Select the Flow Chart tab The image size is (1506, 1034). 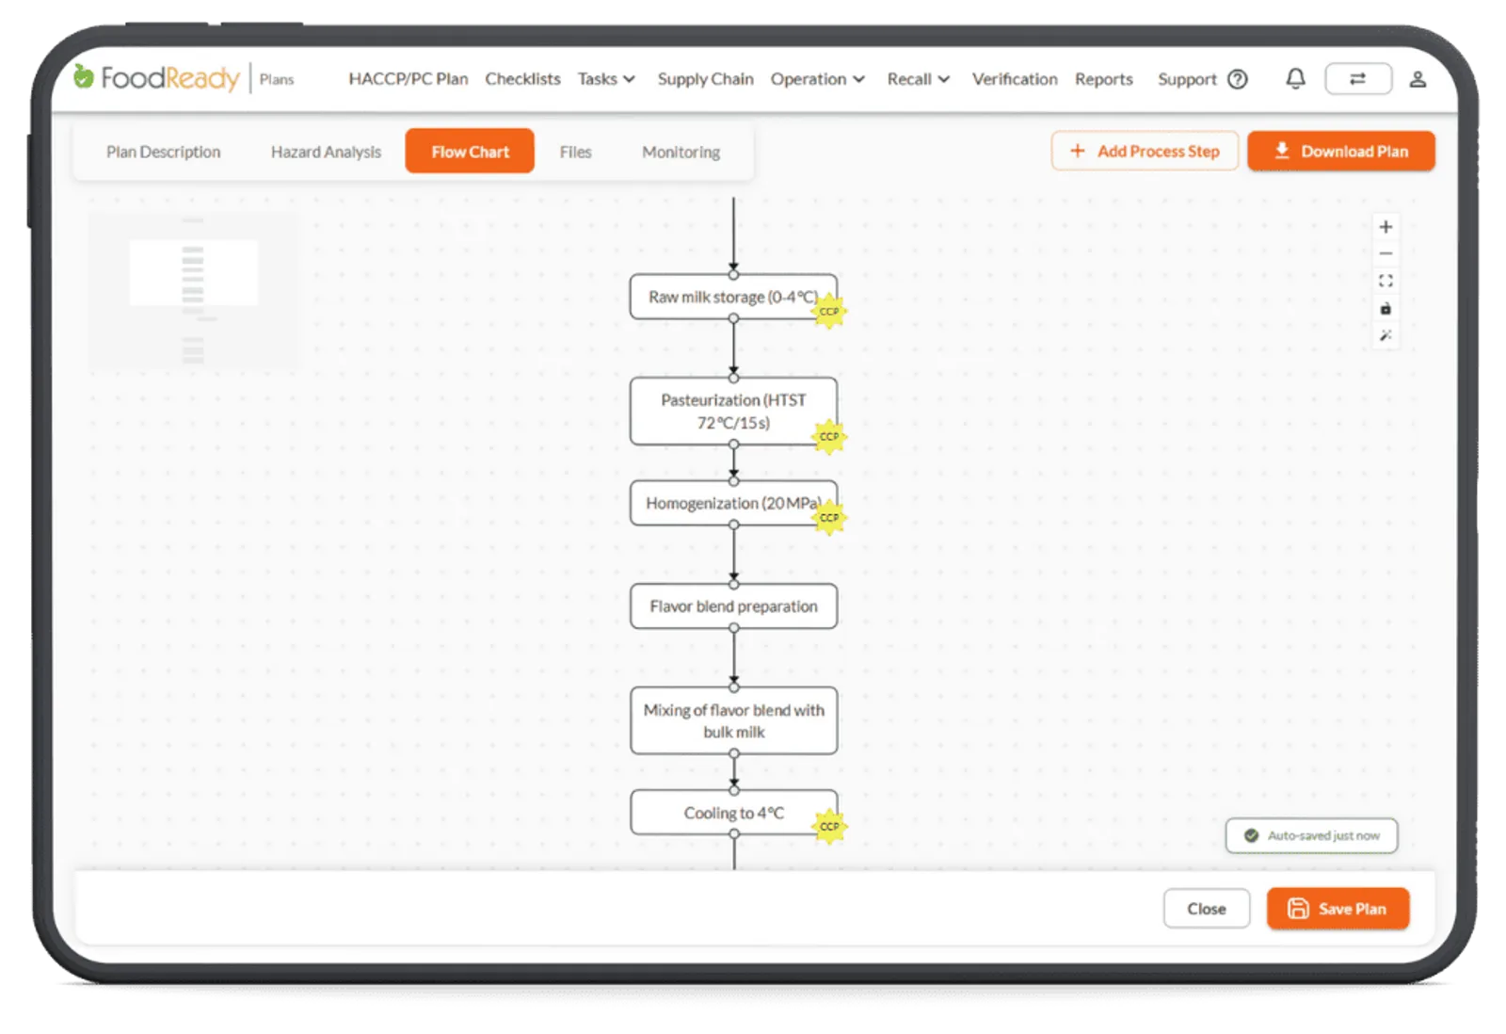pos(470,152)
